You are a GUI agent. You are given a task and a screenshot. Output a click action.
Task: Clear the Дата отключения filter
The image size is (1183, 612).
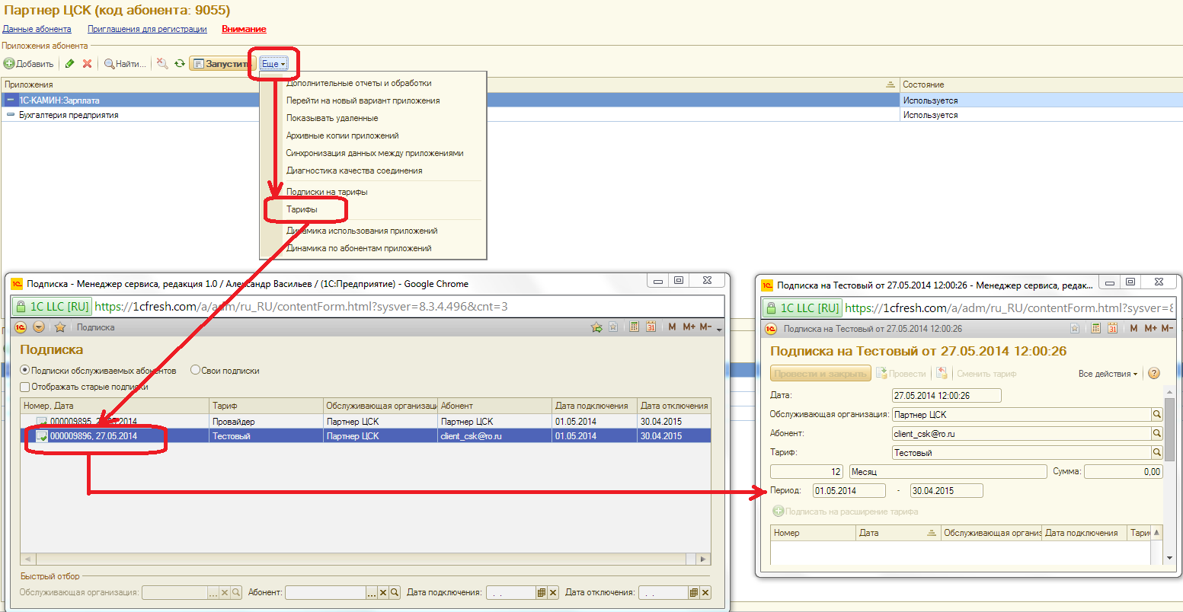(x=705, y=592)
